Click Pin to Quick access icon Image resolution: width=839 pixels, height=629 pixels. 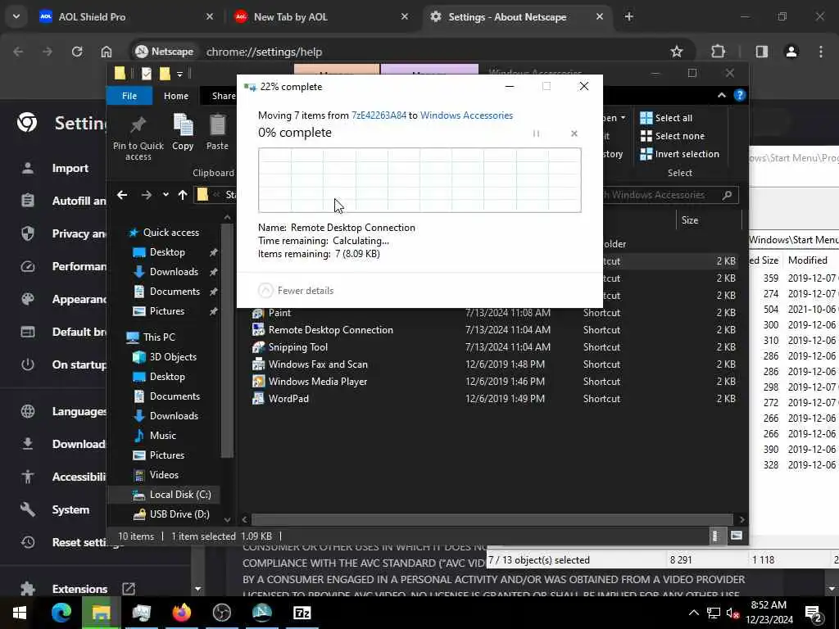[138, 138]
